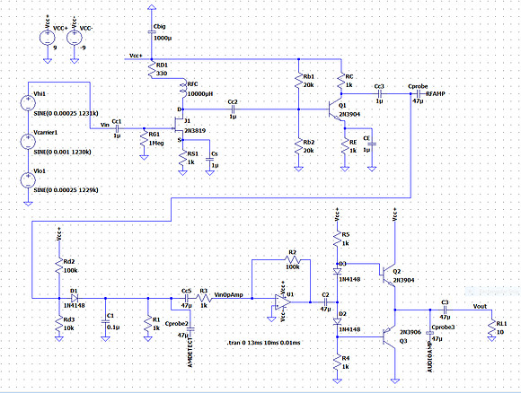Select capacitor Cc3 1µ
This screenshot has height=393, width=521.
click(x=379, y=93)
